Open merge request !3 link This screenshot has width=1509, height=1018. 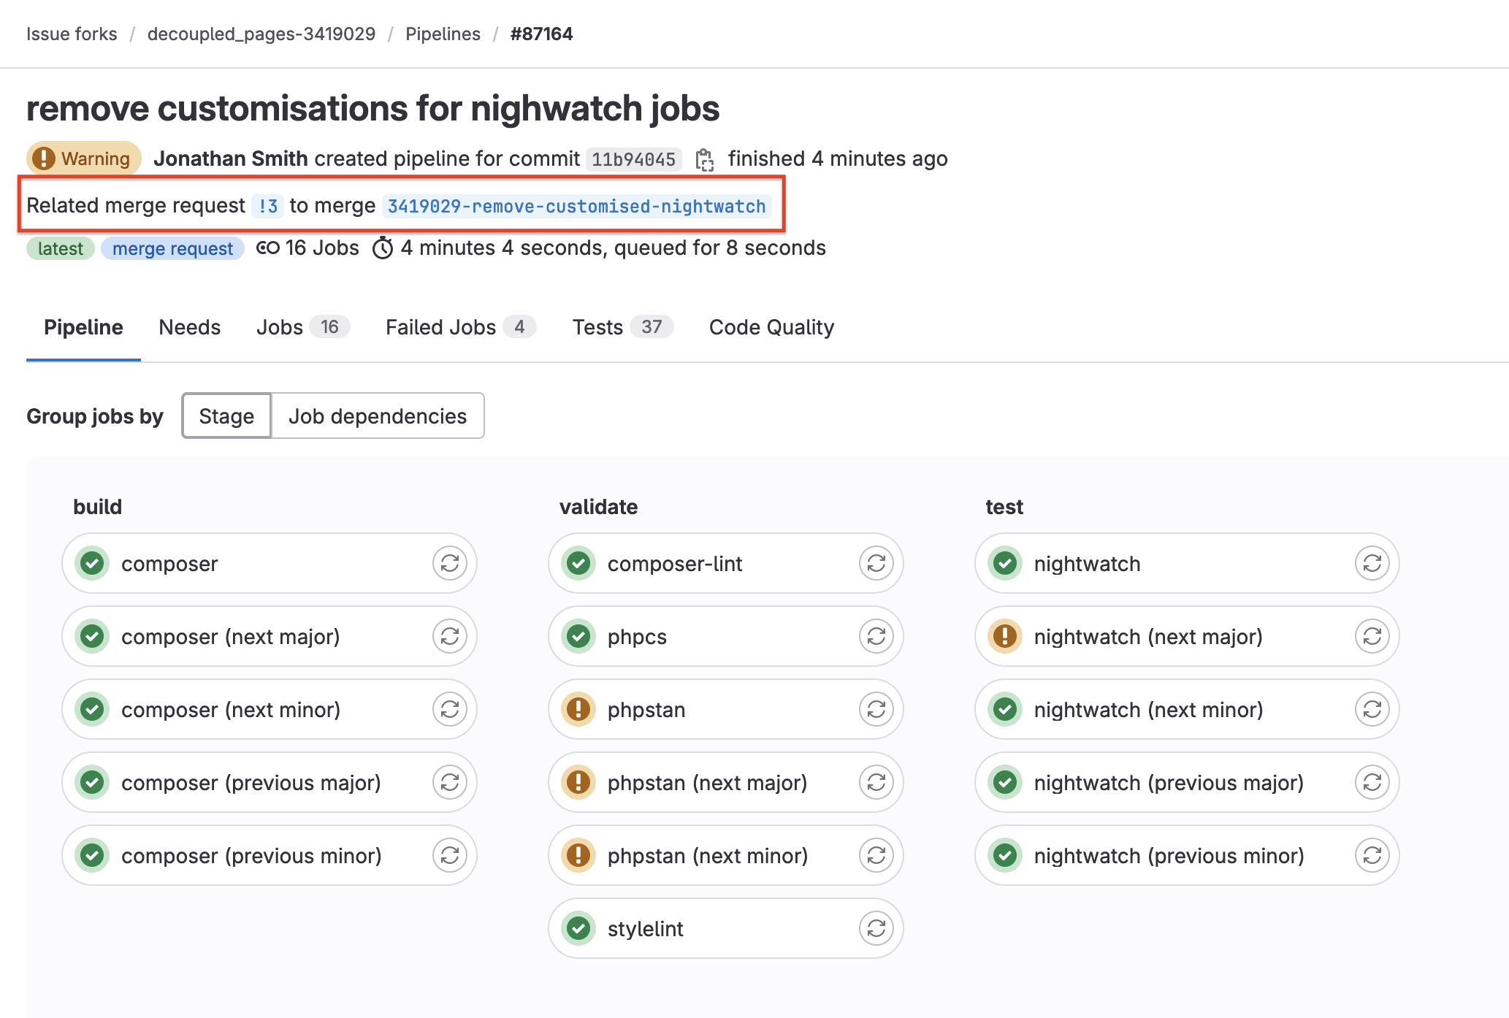(267, 206)
